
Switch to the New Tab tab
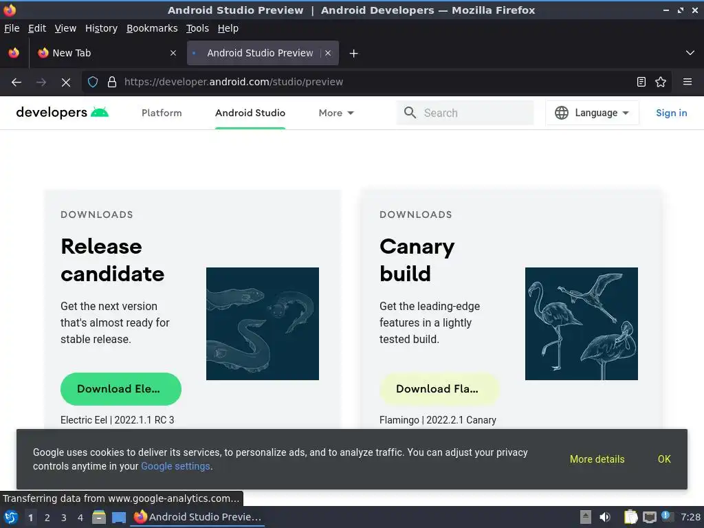click(106, 53)
